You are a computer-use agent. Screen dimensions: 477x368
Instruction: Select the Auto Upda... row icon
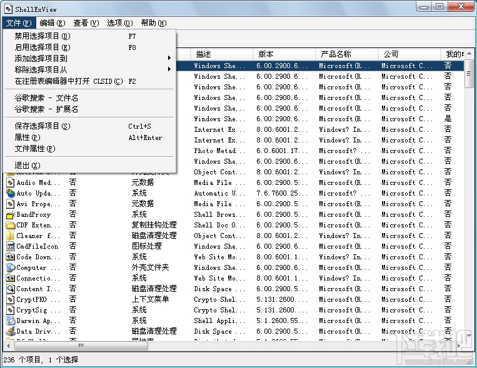pos(11,193)
